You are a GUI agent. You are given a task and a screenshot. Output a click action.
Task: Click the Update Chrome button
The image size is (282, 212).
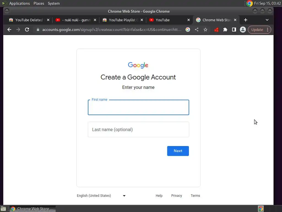coord(257,30)
